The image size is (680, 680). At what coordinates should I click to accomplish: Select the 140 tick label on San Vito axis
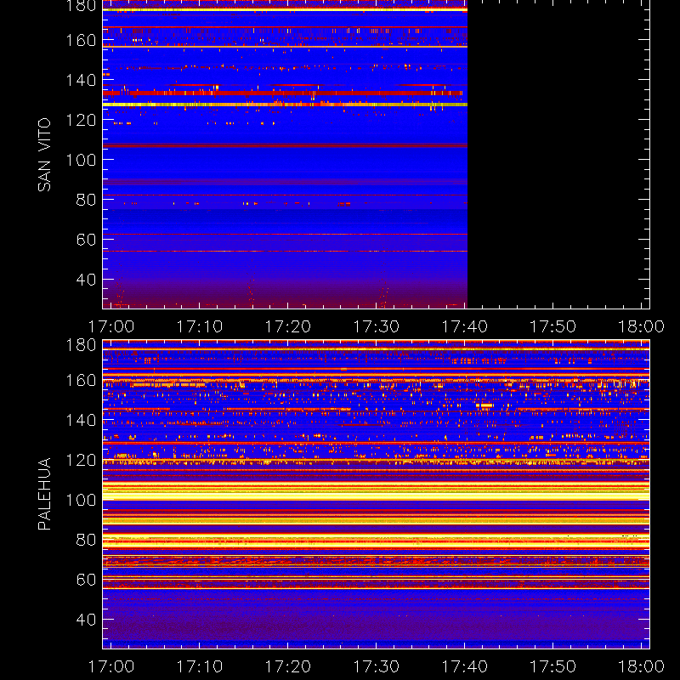click(x=81, y=80)
